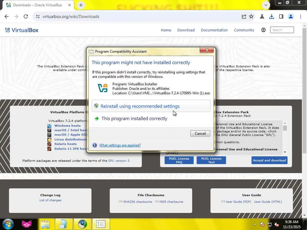This screenshot has width=307, height=230.
Task: Open the Chrome profile avatar
Action: click(291, 17)
